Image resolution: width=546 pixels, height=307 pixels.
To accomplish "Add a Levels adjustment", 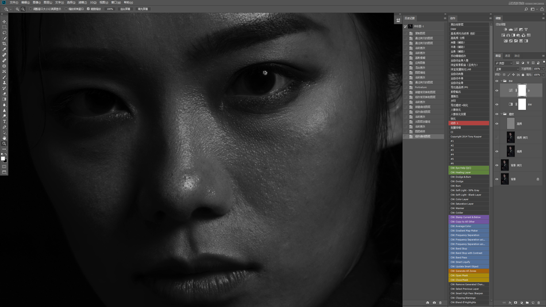I will (x=510, y=30).
